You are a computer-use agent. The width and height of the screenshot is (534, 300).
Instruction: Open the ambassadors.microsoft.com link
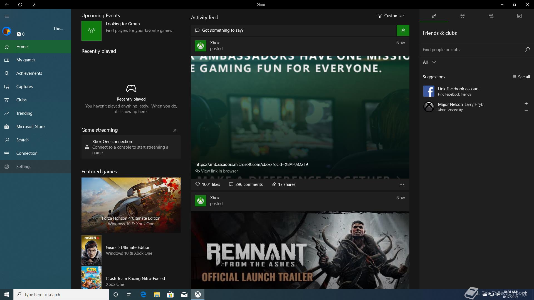coord(252,164)
